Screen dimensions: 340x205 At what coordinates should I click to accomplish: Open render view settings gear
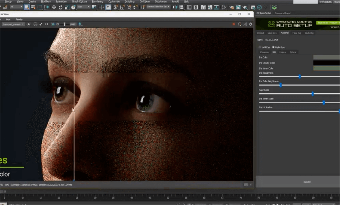(251, 24)
